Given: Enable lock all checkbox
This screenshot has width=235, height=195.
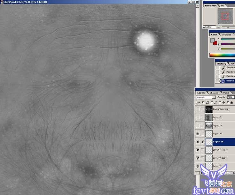Looking at the screenshot, I should [x=228, y=102].
